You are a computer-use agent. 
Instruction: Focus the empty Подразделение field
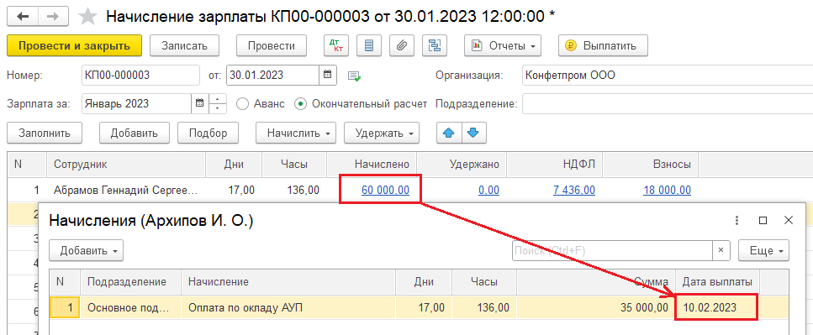click(668, 103)
